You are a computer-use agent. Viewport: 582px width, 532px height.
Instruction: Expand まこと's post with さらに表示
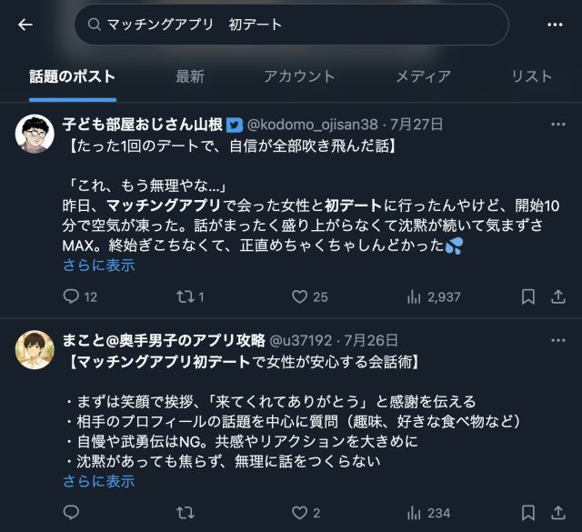98,481
